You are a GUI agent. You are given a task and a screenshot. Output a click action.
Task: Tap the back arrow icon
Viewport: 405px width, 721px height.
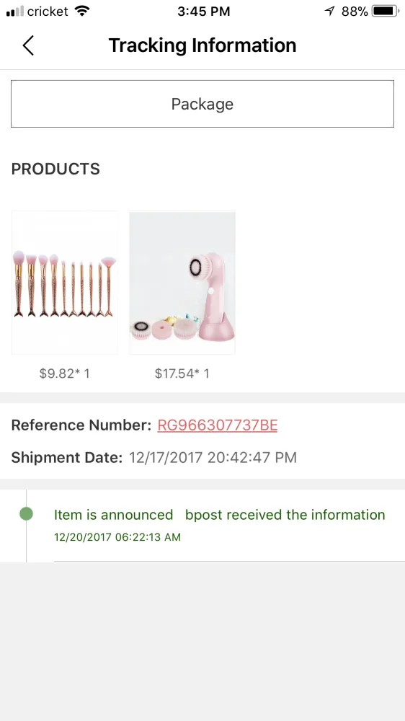click(28, 45)
